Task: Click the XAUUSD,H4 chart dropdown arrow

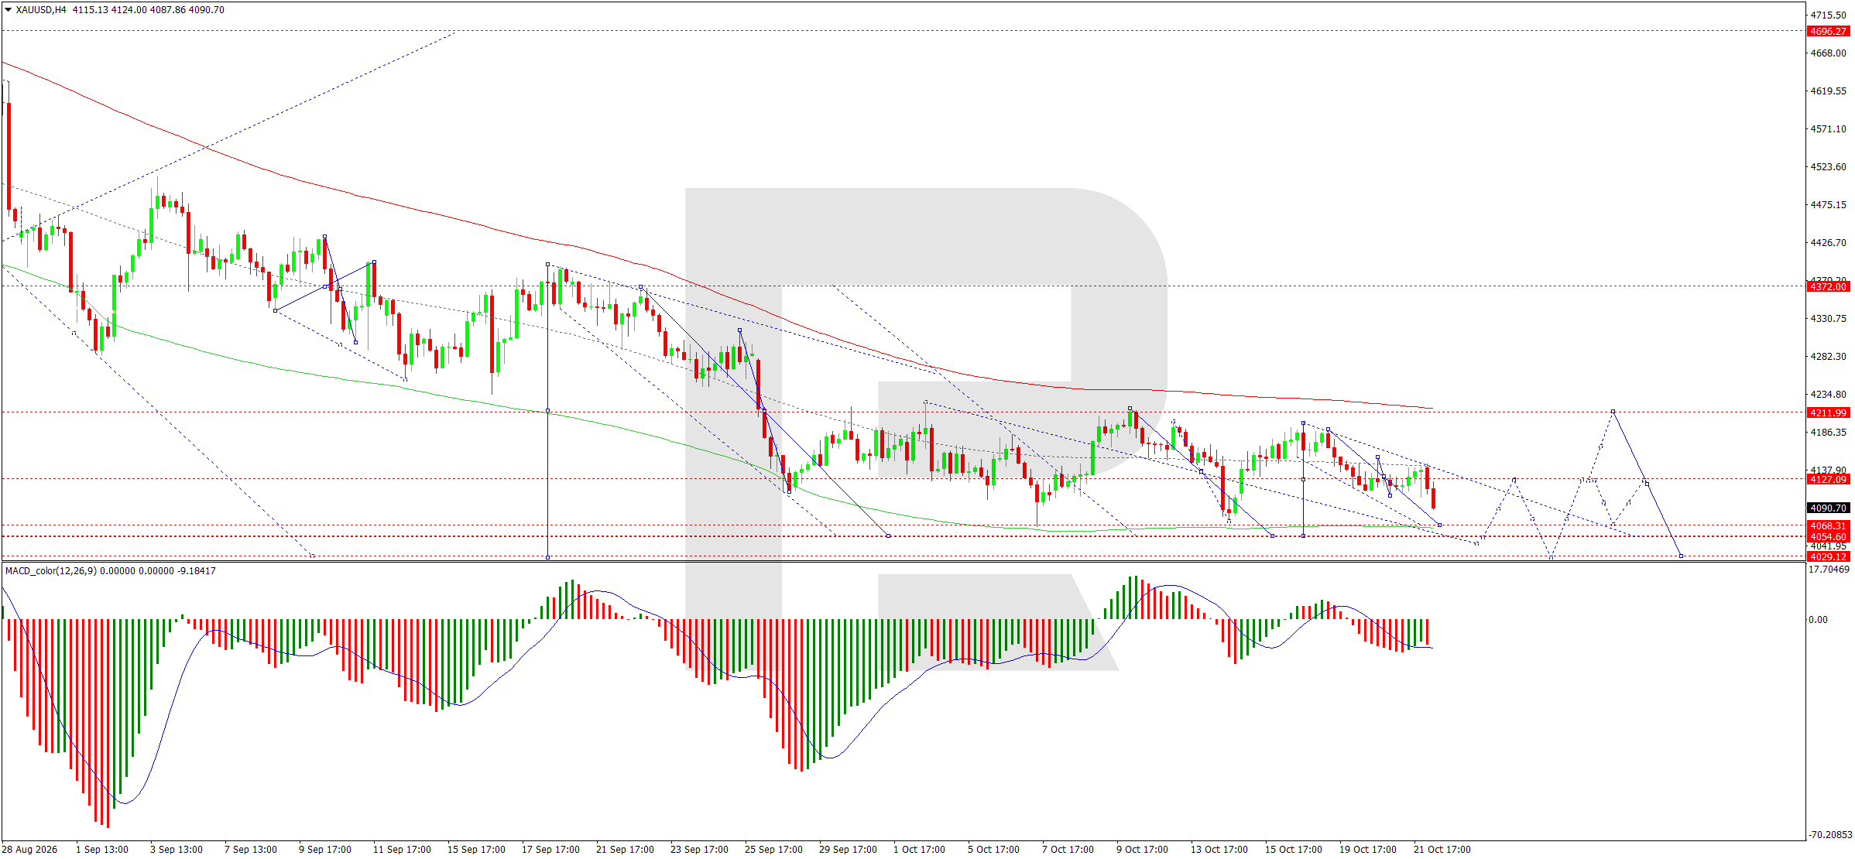Action: 8,10
